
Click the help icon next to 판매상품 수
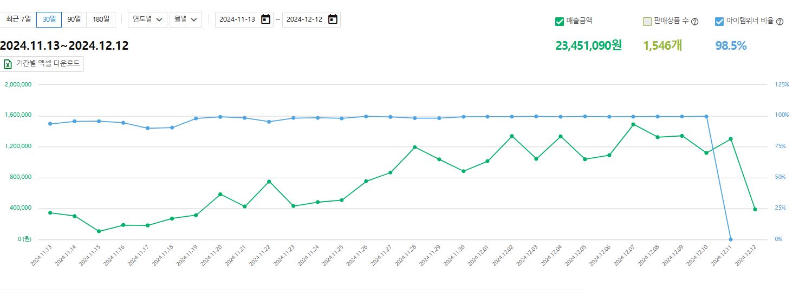click(695, 22)
